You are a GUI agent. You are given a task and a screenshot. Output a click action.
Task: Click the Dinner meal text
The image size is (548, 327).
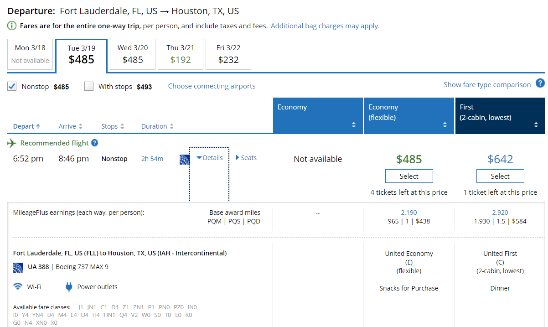tap(500, 288)
